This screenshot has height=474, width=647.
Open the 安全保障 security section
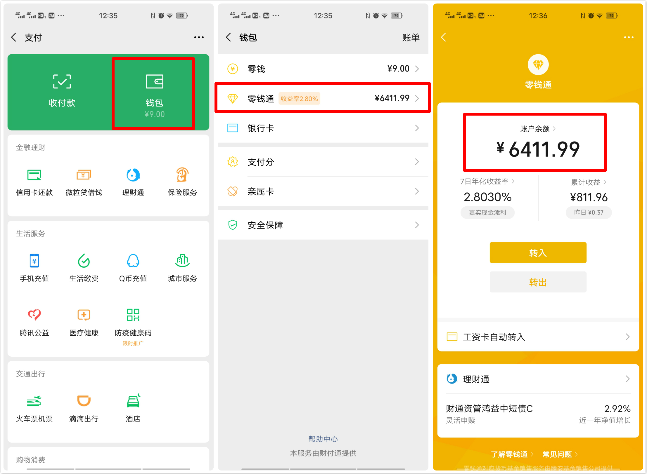click(323, 225)
